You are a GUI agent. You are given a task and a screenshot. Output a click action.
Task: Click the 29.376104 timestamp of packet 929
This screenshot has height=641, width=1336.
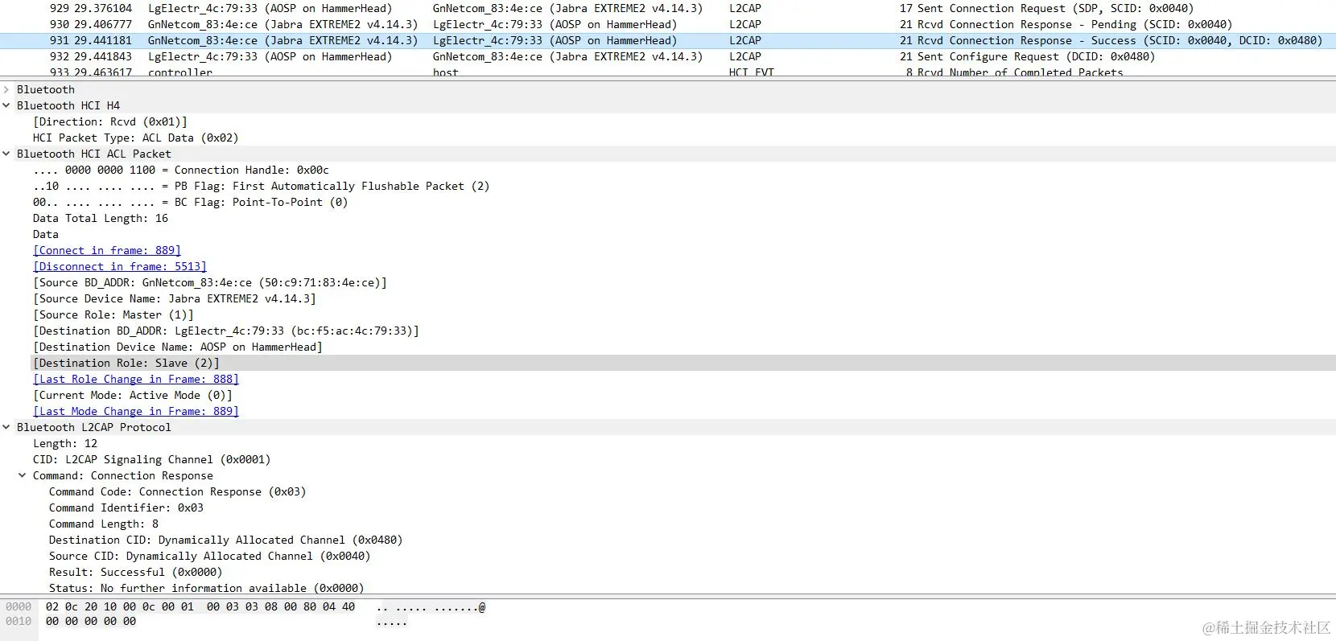(103, 8)
